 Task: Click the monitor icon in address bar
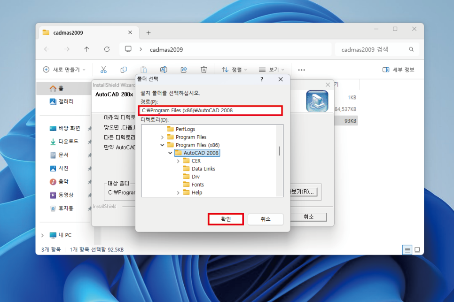point(128,49)
